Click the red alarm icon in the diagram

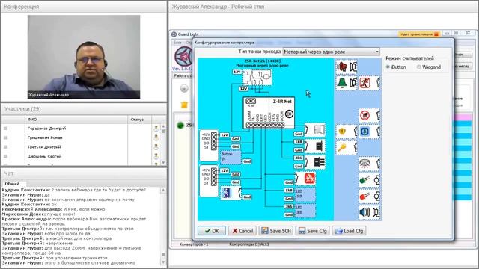pyautogui.click(x=306, y=179)
